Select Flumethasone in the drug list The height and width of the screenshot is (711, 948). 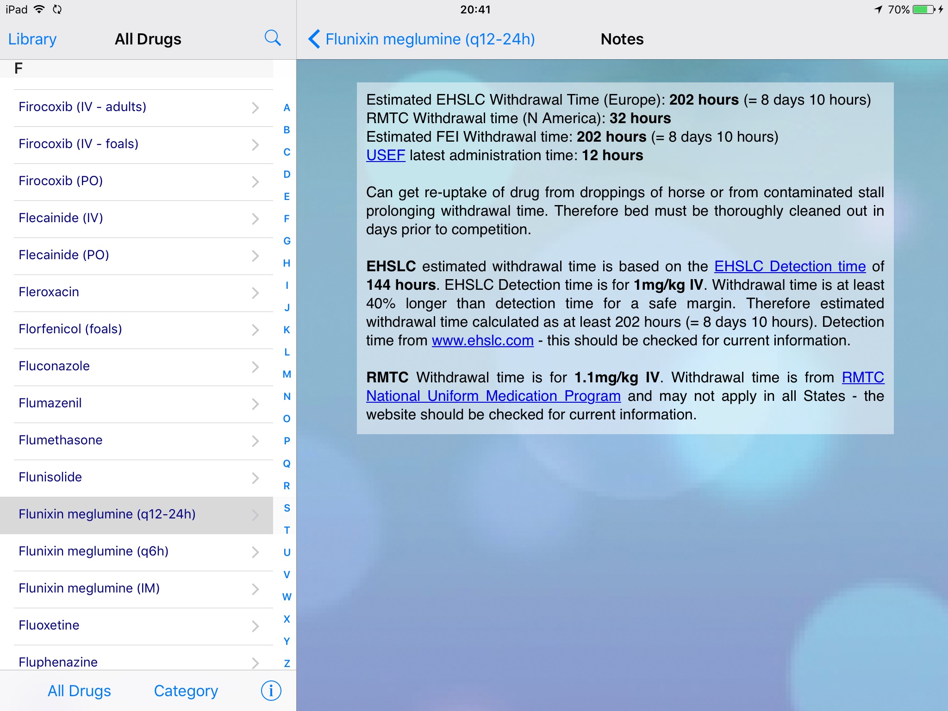coord(137,441)
